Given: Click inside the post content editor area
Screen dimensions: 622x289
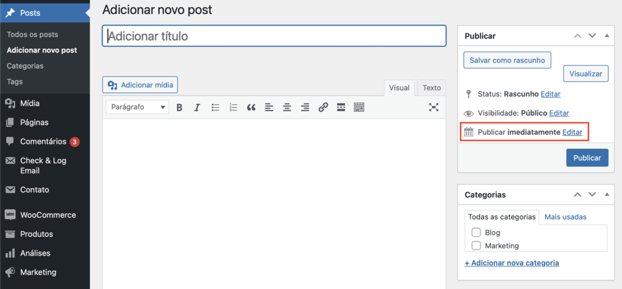Looking at the screenshot, I should pos(274,204).
